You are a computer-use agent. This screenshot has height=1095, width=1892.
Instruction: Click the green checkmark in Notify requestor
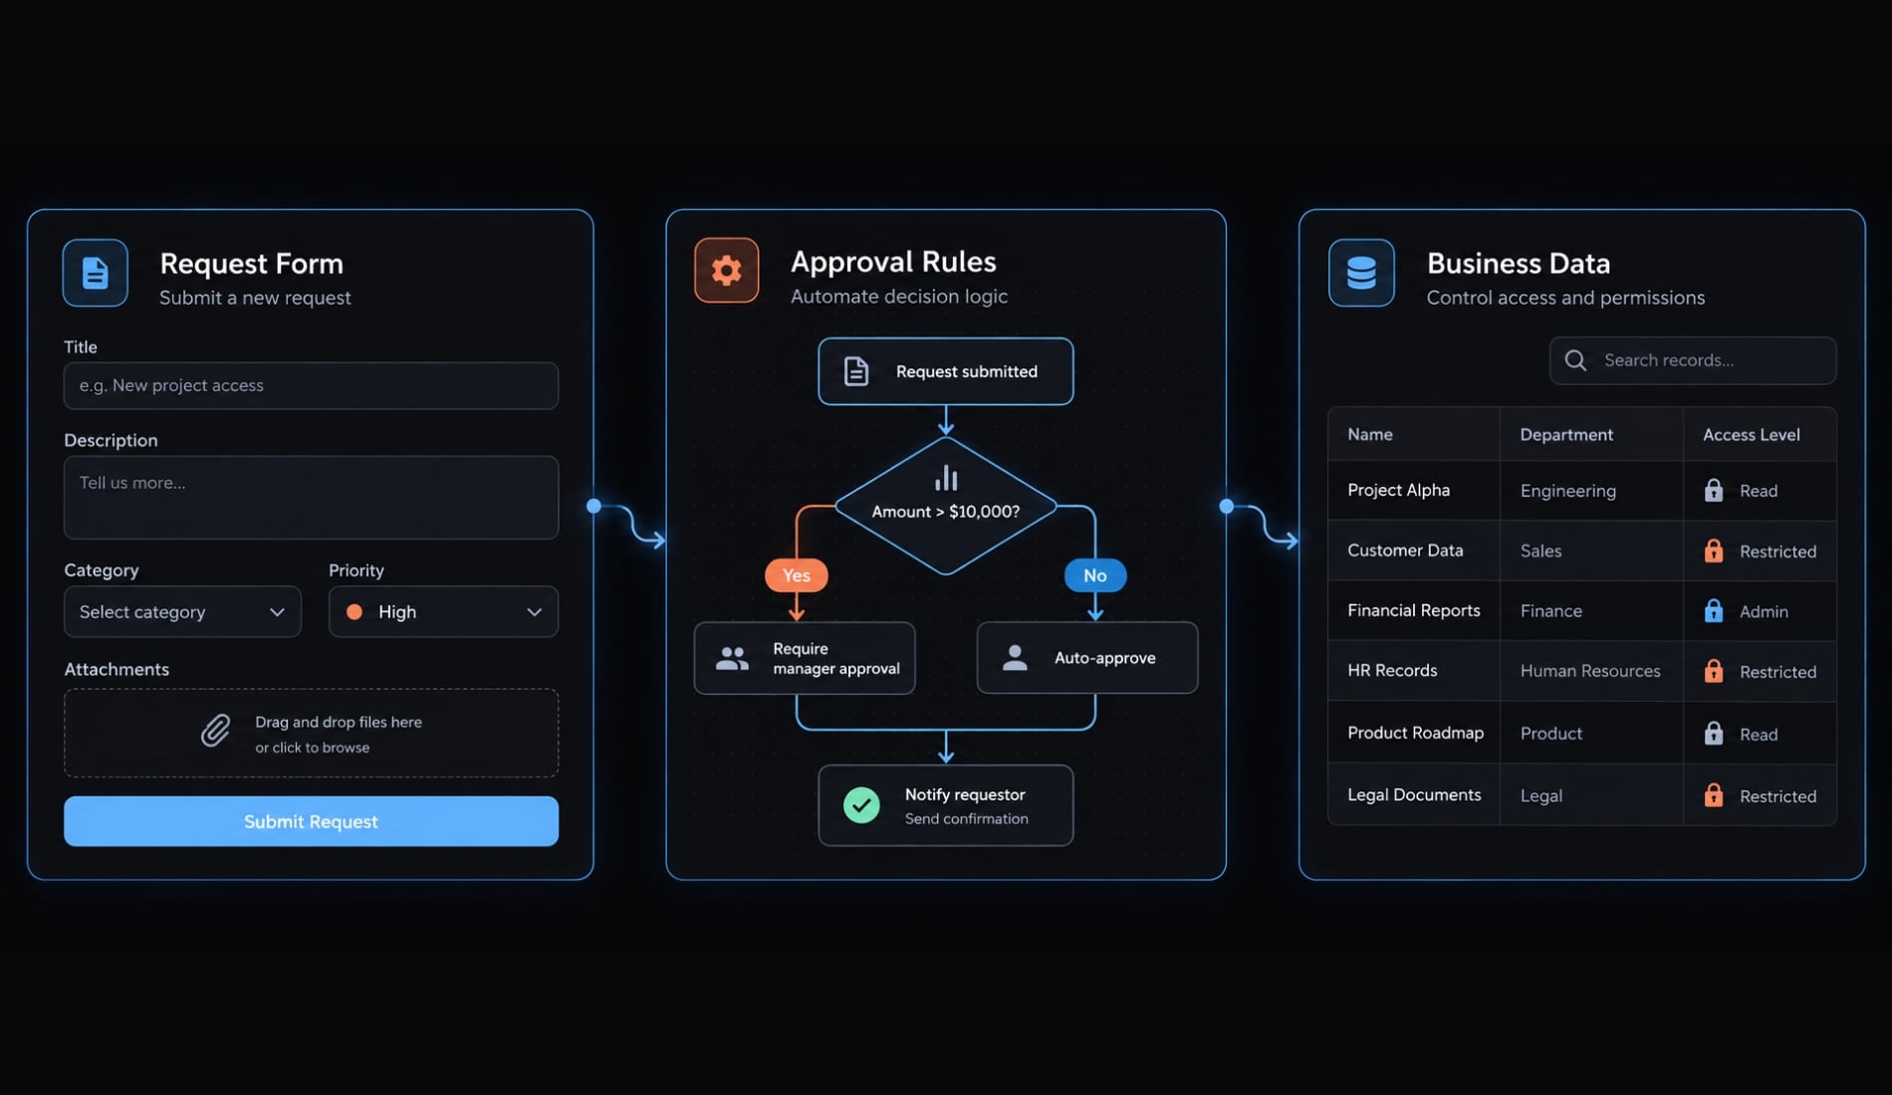click(861, 804)
